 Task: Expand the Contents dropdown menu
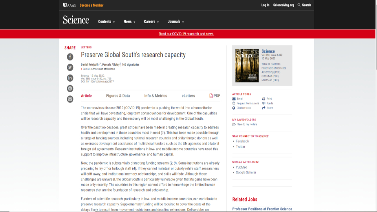point(106,22)
